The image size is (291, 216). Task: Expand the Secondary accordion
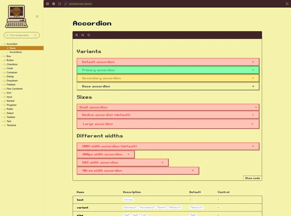(168, 78)
